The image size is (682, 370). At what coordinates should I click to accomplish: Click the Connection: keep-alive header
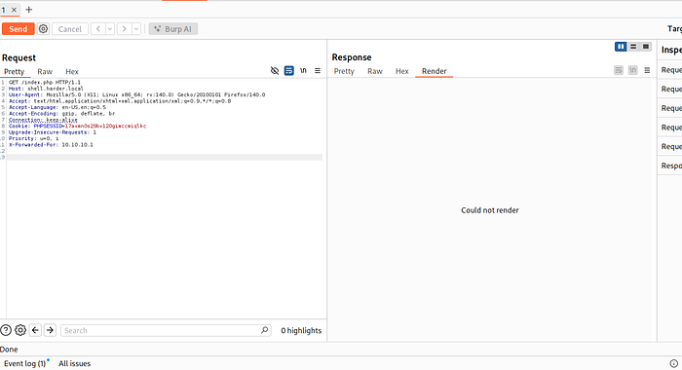[x=43, y=120]
